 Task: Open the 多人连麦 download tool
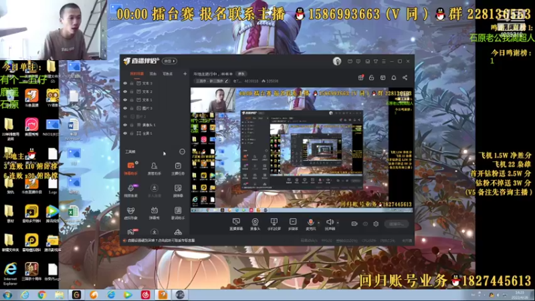(x=154, y=191)
